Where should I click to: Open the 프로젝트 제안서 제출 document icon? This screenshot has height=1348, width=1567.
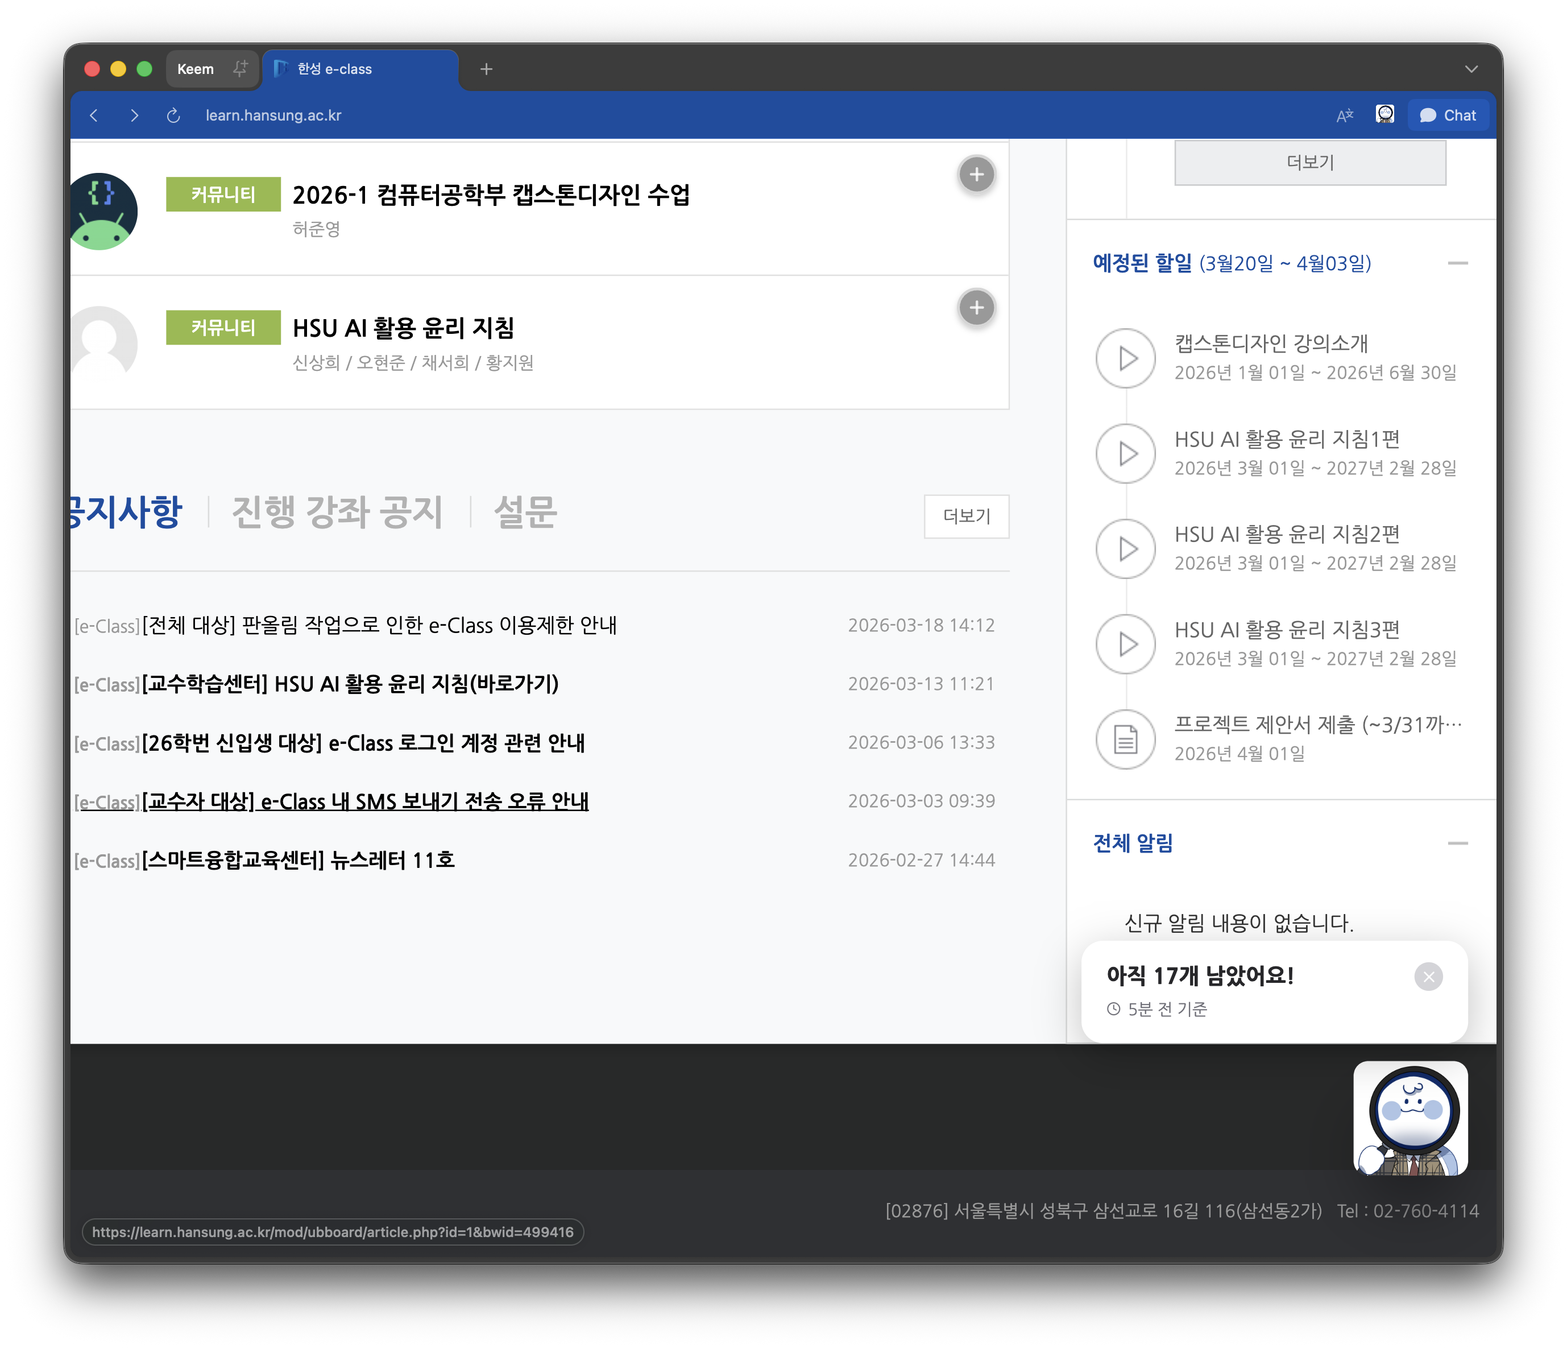(x=1126, y=739)
